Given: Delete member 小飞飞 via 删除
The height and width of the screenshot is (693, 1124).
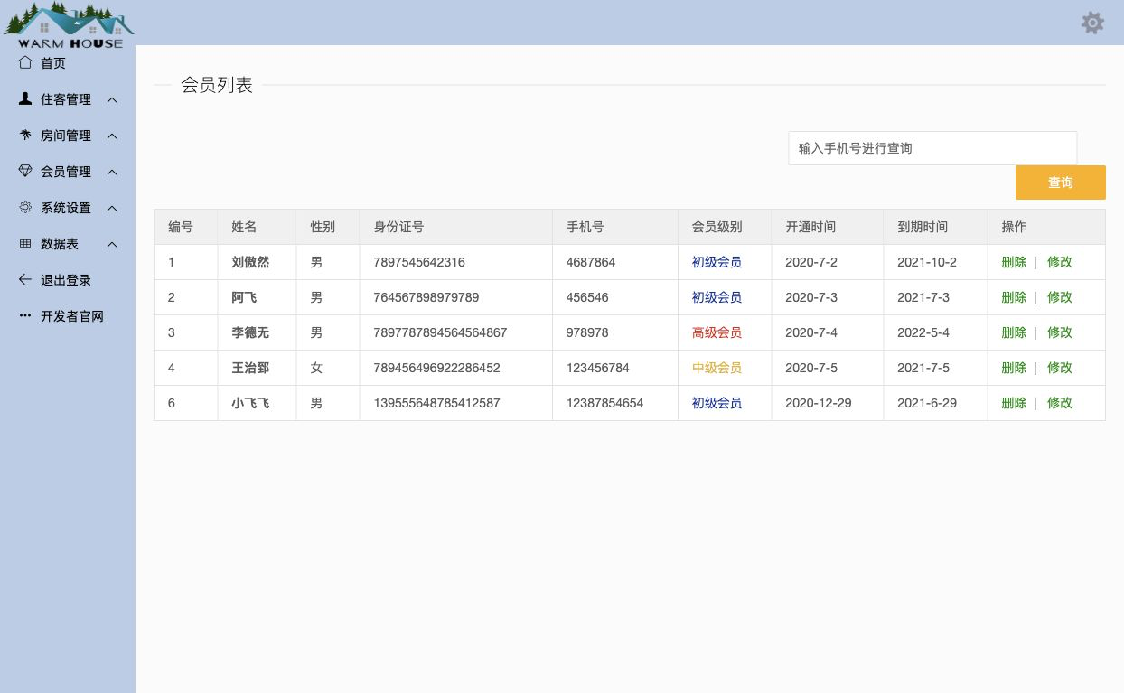Looking at the screenshot, I should 1014,403.
